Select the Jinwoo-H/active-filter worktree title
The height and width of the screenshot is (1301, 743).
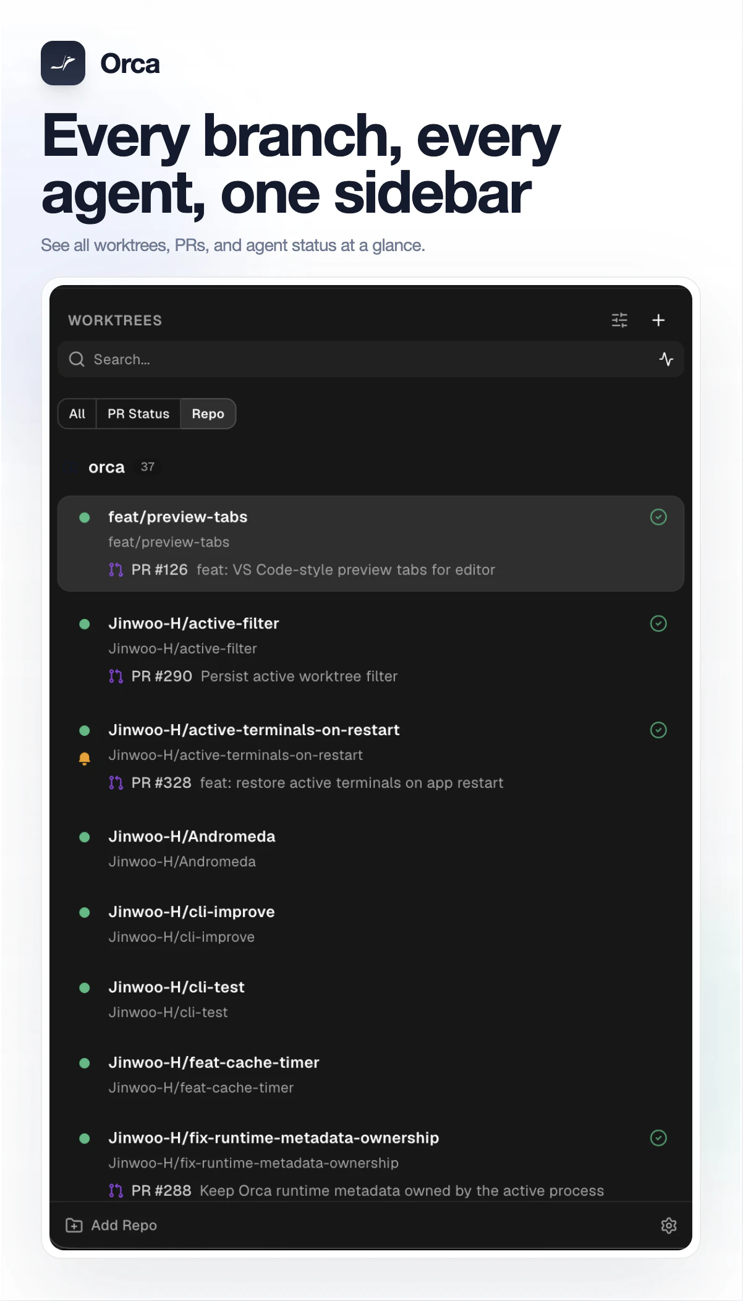[193, 623]
